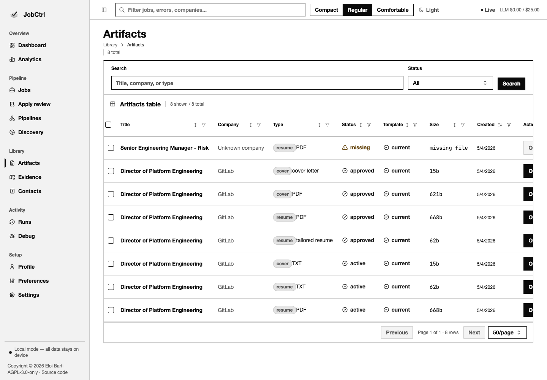Check the tailored resume row checkbox
The image size is (547, 380).
(111, 241)
